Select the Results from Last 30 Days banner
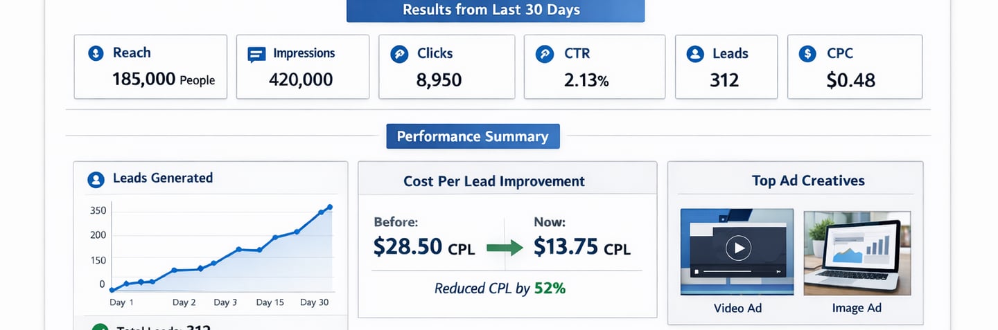This screenshot has height=330, width=998. coord(495,10)
